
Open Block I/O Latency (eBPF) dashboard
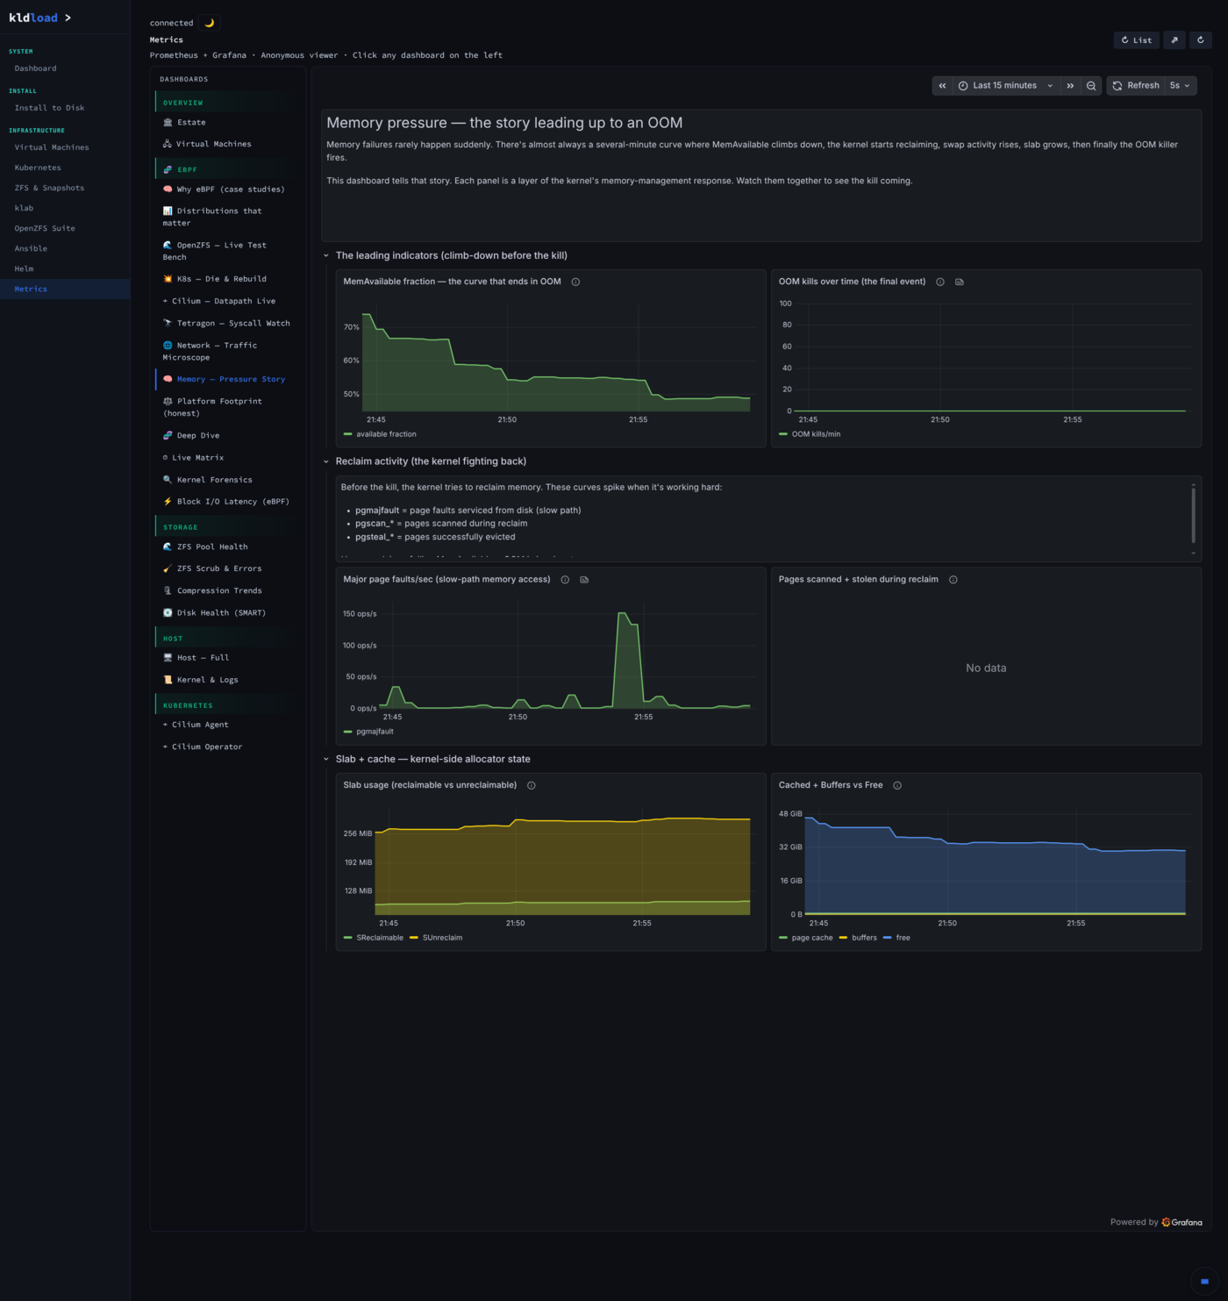(227, 502)
